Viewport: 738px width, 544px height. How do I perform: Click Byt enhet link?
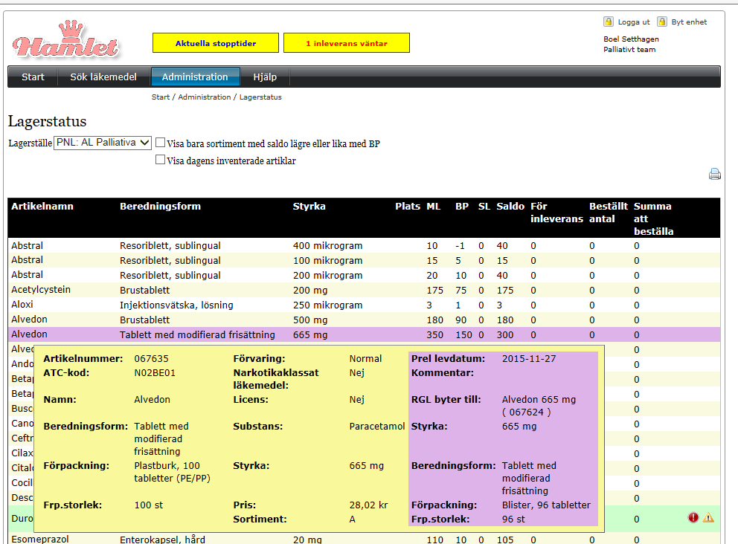point(689,22)
